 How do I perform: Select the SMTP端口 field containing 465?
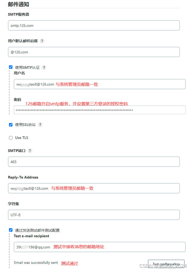94,162
